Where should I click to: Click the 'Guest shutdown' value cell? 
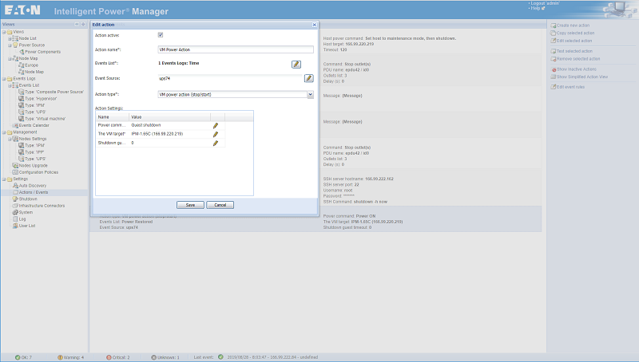[169, 125]
